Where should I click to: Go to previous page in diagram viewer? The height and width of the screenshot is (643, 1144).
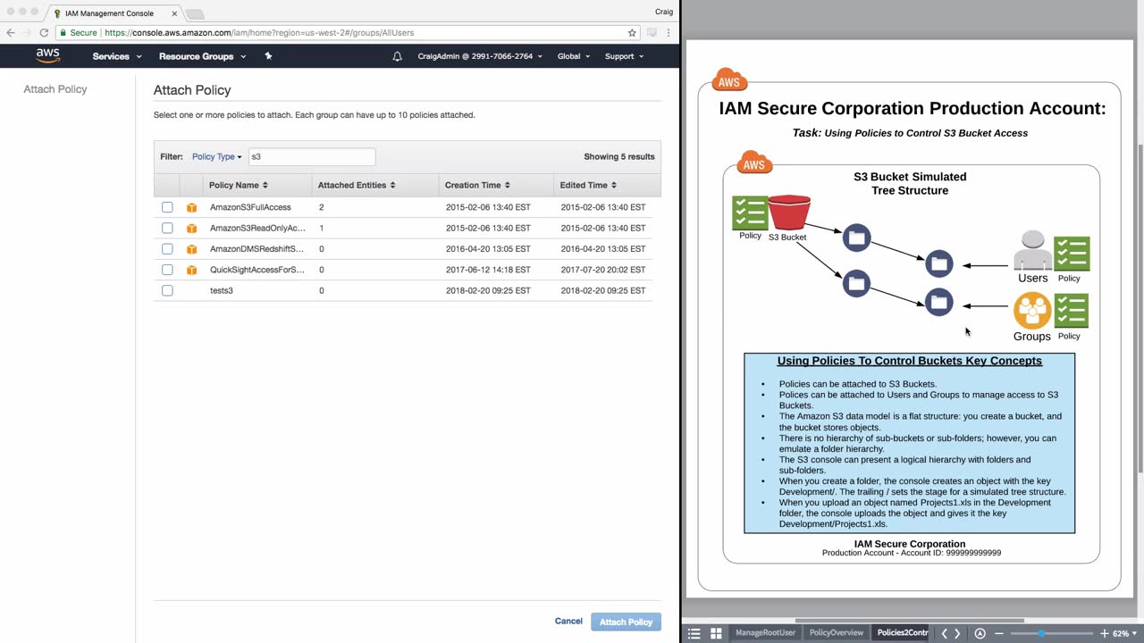[945, 633]
